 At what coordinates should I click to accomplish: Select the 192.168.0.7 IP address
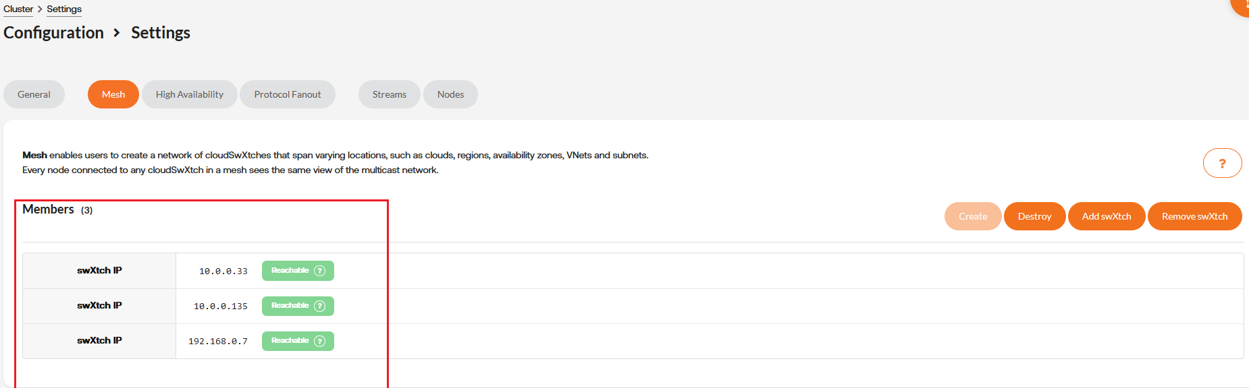click(217, 342)
